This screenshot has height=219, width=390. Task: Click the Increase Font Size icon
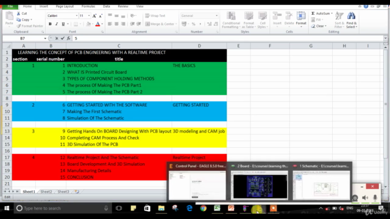point(94,16)
